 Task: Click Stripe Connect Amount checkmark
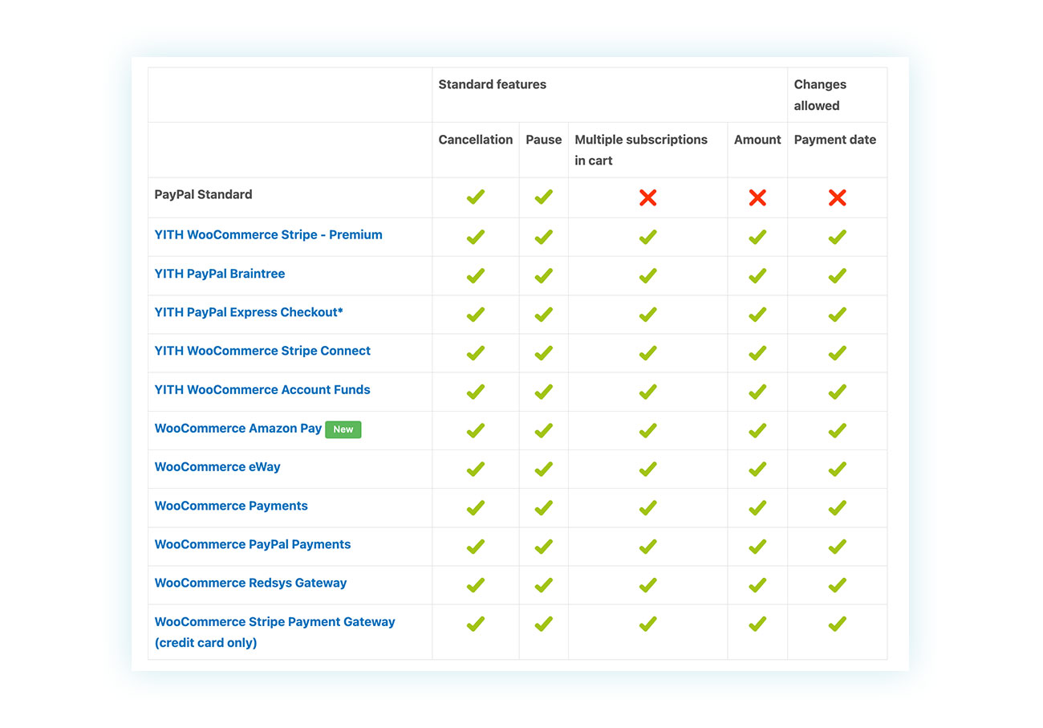point(757,352)
